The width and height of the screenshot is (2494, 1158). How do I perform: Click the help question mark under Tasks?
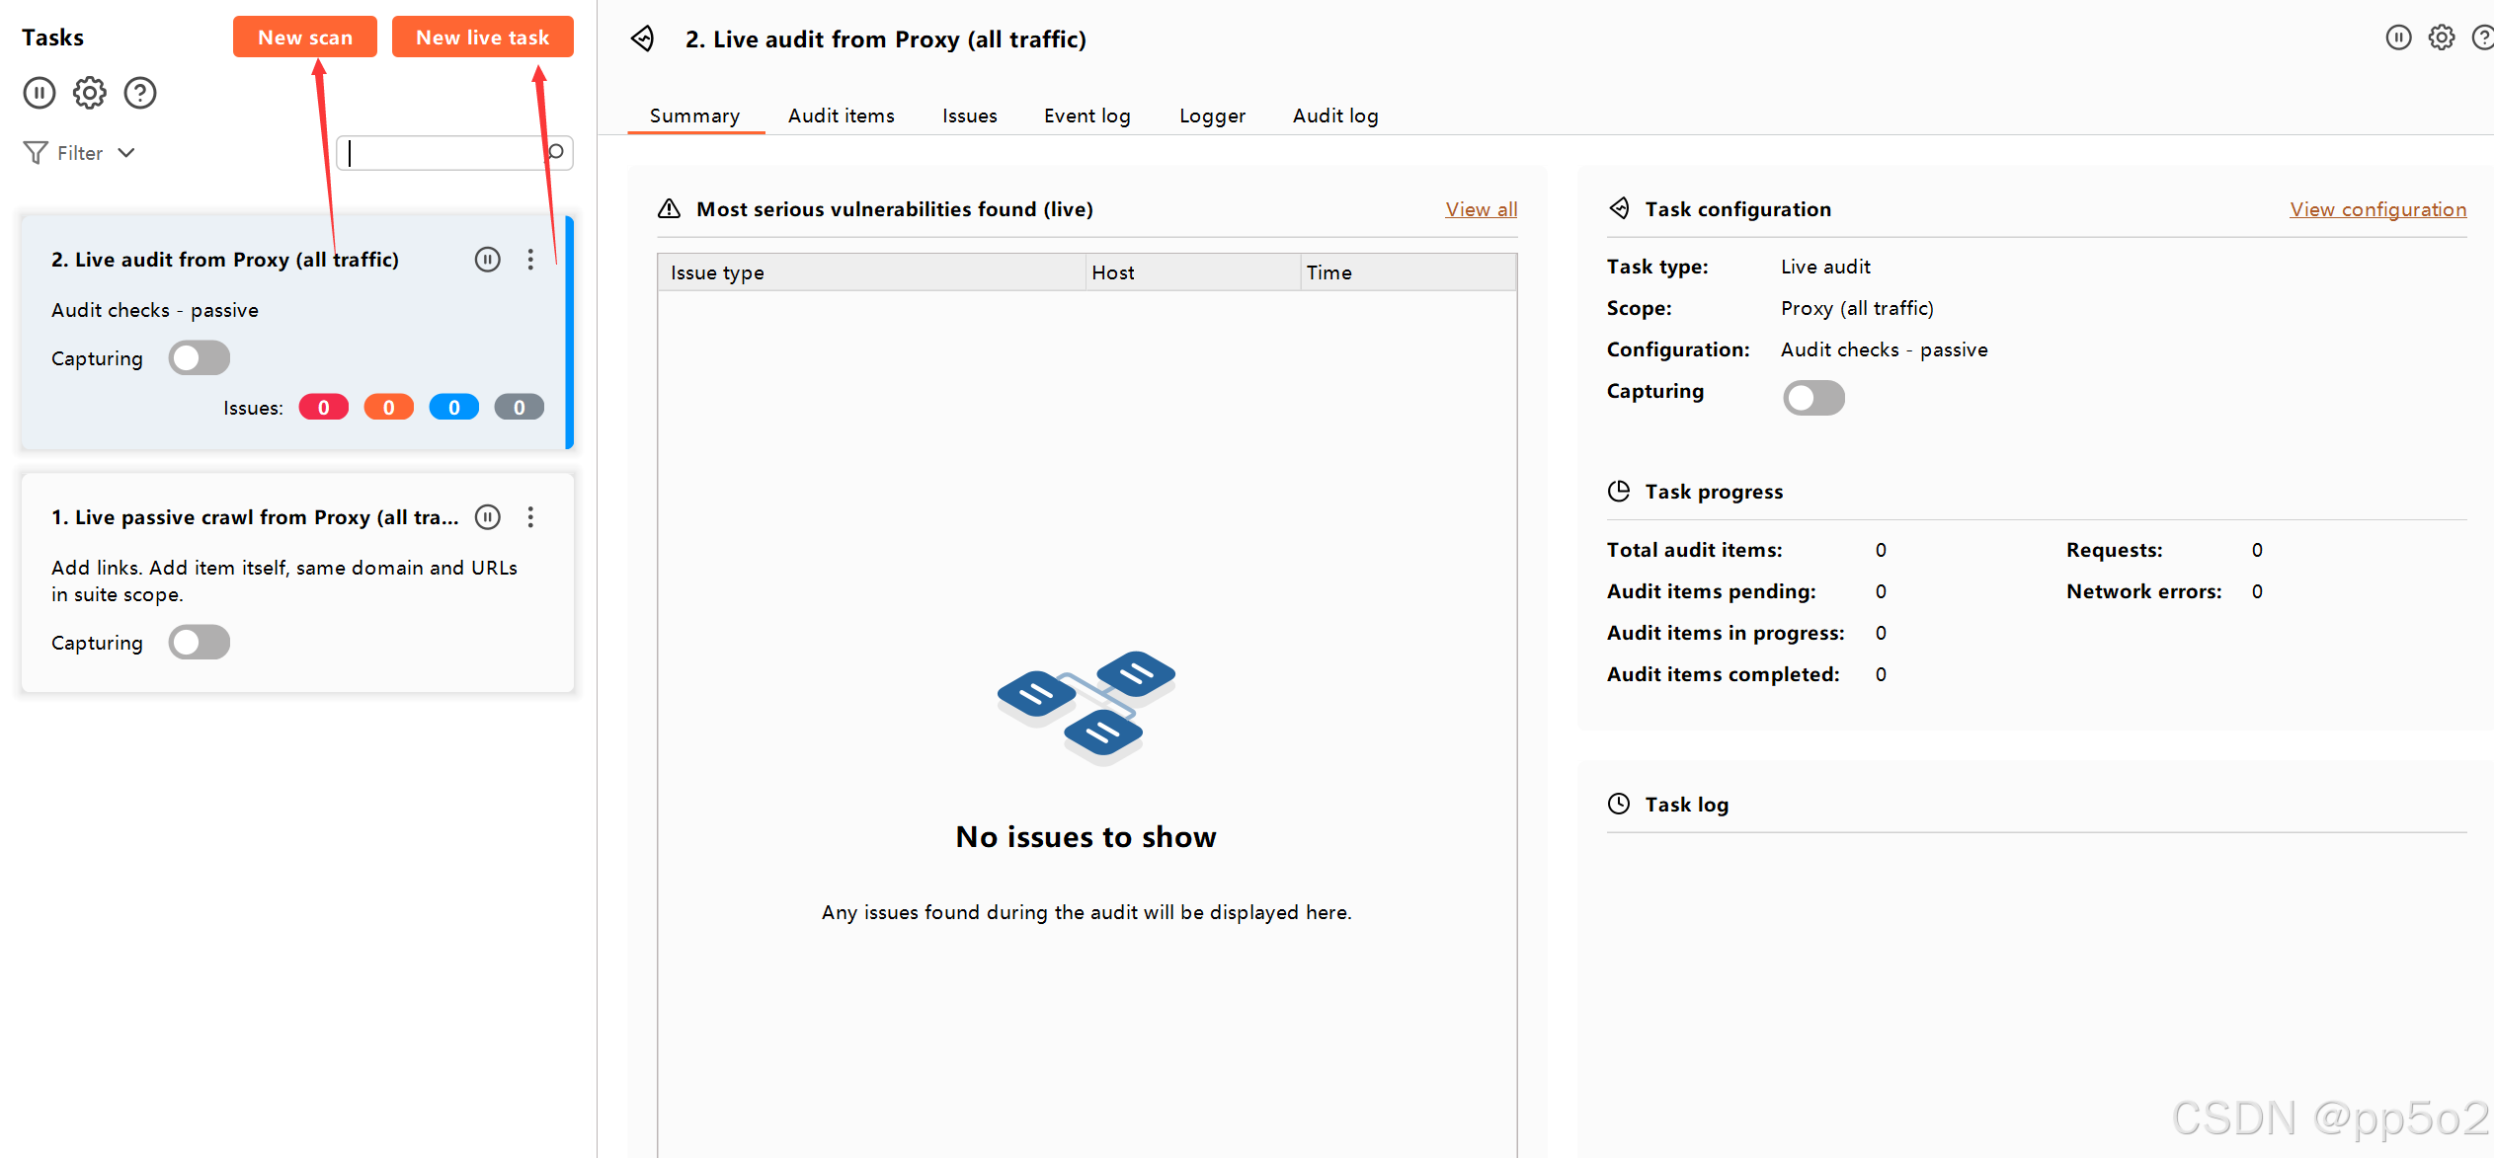pos(140,93)
